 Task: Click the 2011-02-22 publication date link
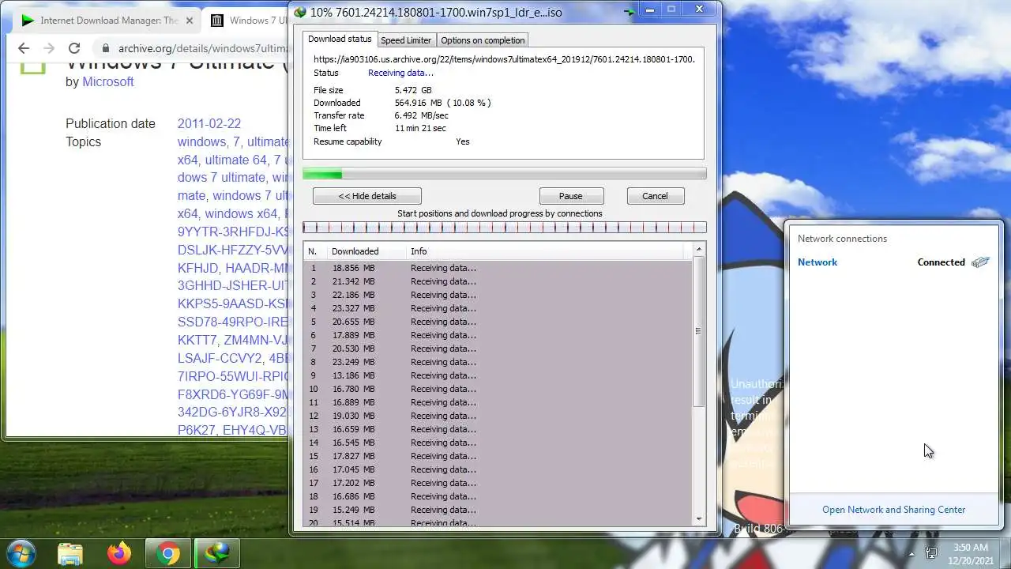209,123
